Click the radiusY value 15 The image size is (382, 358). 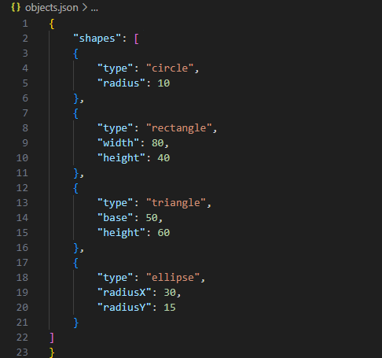(x=170, y=308)
